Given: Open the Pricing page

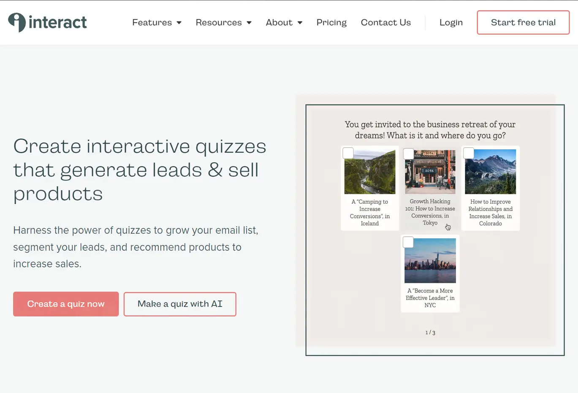Looking at the screenshot, I should (331, 22).
